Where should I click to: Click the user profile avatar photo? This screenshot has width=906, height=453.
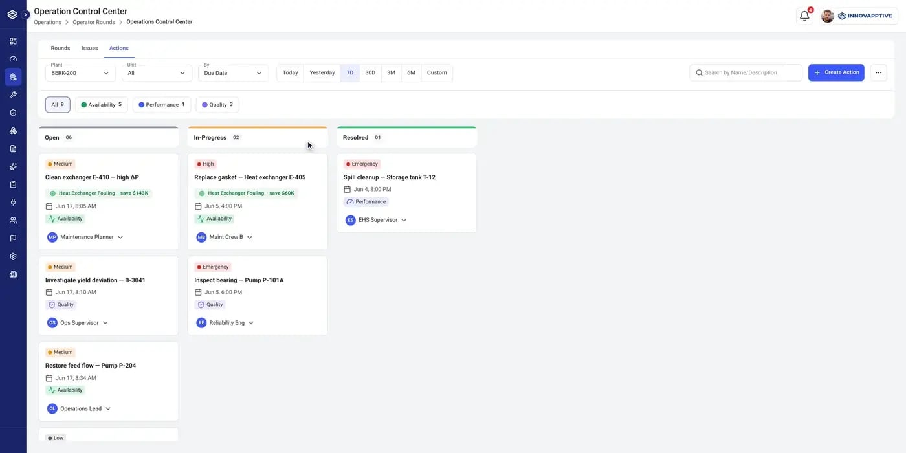(827, 16)
